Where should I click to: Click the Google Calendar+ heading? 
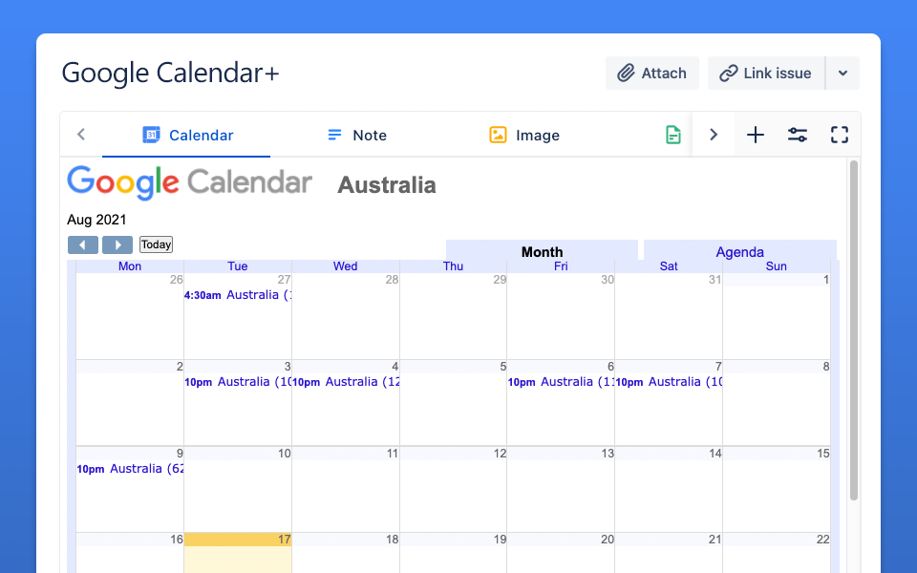pyautogui.click(x=170, y=74)
